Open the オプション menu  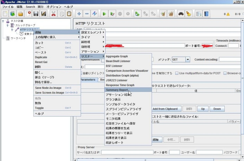(54, 7)
